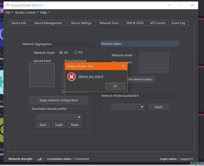
Task: Click the network strength signal bars icon
Action: tap(39, 159)
